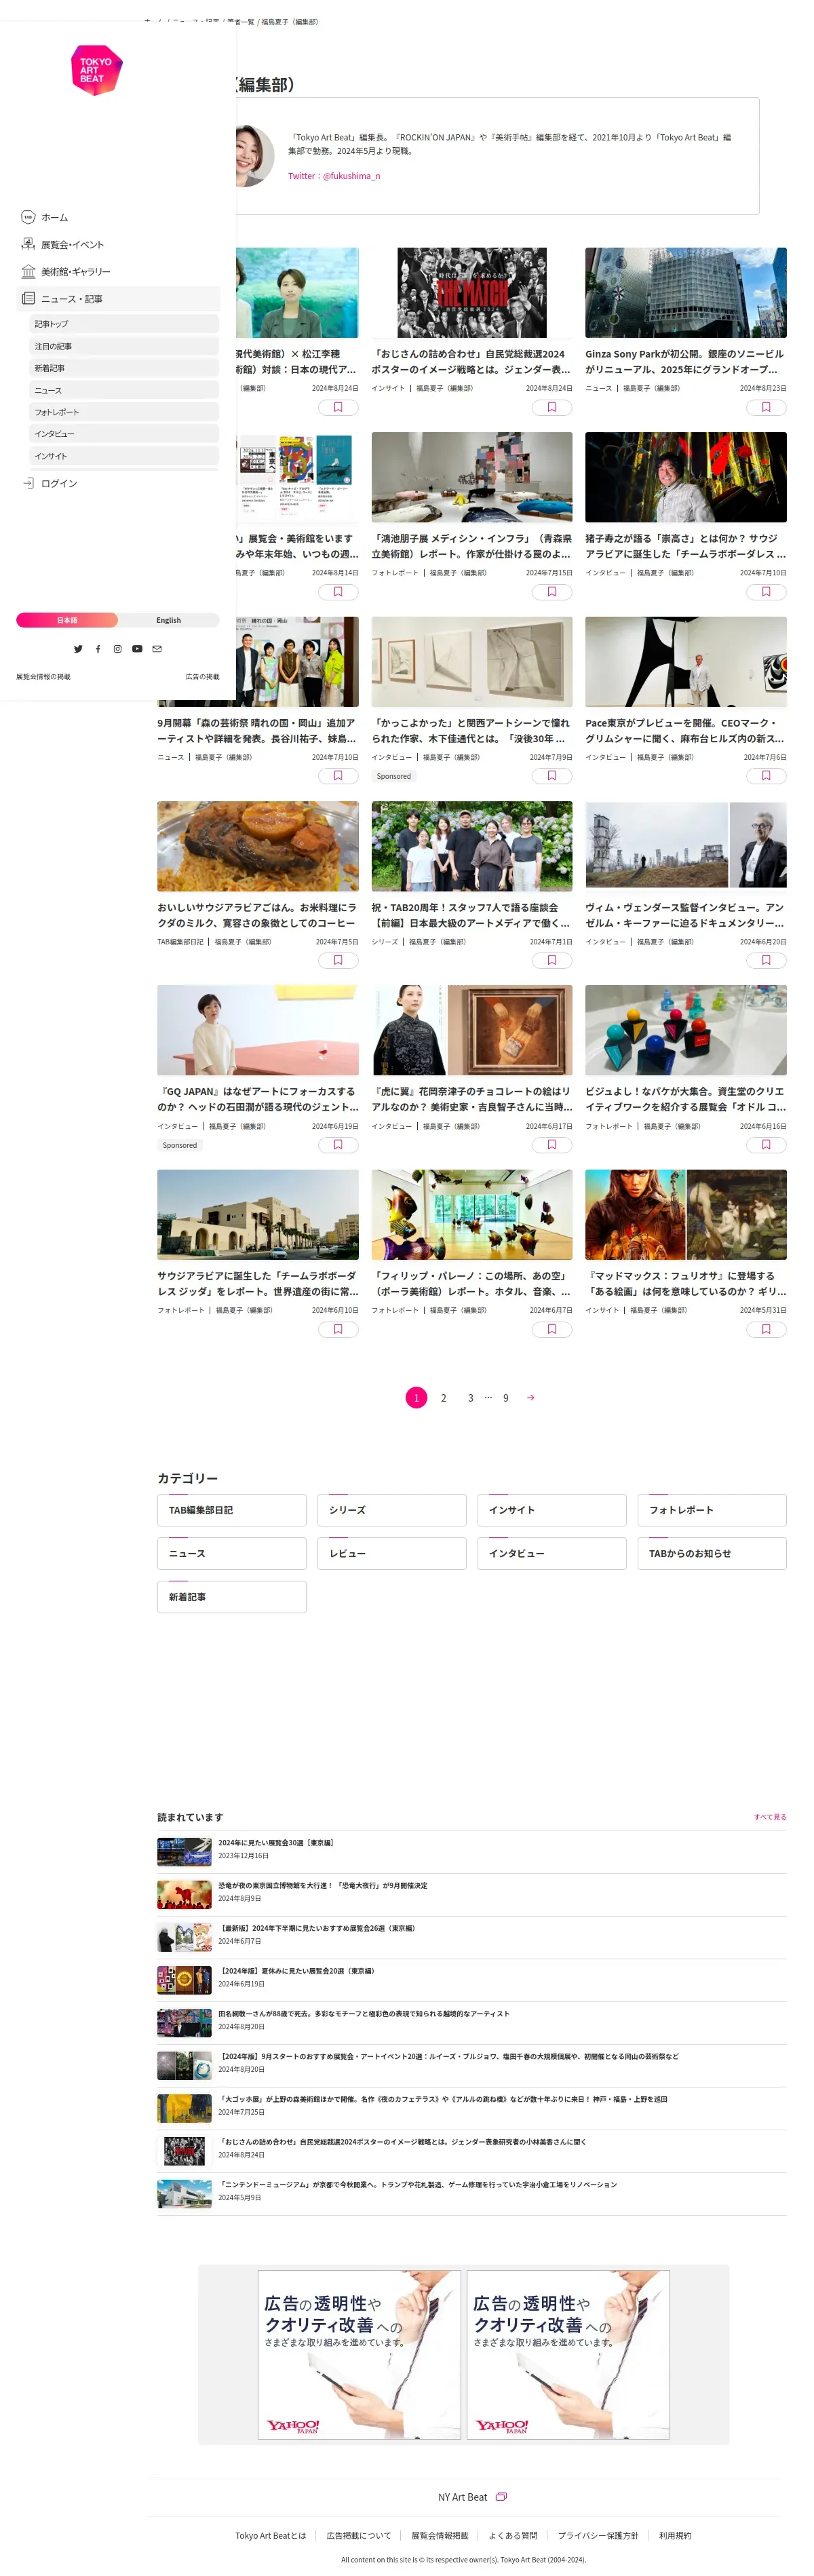
Task: Bookmark the ビジュよし！なパケが大集合 article
Action: (766, 1145)
